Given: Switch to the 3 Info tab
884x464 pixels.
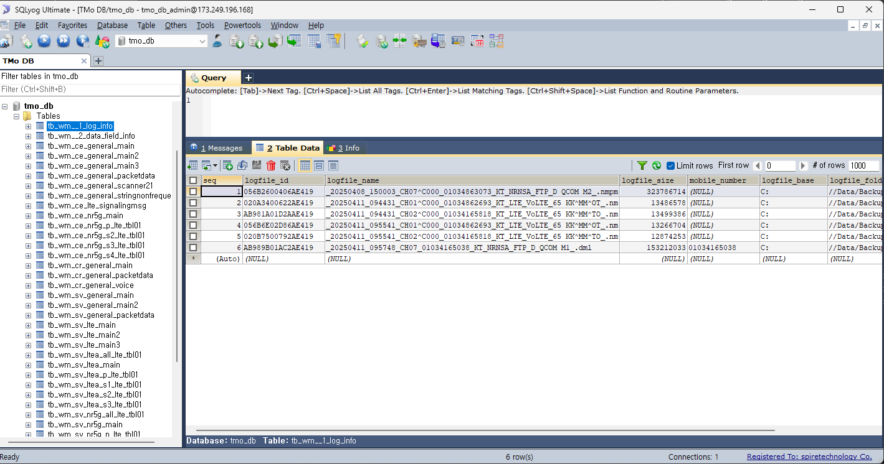Looking at the screenshot, I should click(x=345, y=148).
